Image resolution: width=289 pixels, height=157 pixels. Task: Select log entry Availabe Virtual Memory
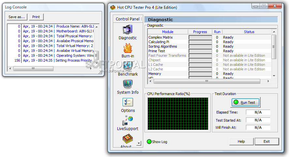[x=51, y=51]
